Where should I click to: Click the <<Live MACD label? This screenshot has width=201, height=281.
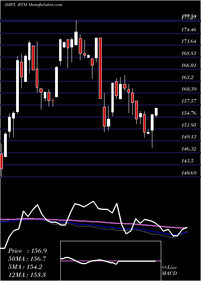click(169, 271)
